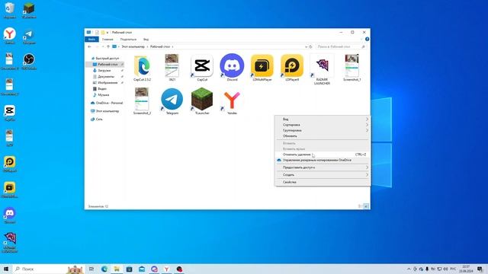This screenshot has height=274, width=488.
Task: Switch Explorer to details view toggle
Action: (360, 206)
